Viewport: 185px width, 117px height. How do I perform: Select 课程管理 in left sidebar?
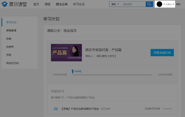coord(11,31)
